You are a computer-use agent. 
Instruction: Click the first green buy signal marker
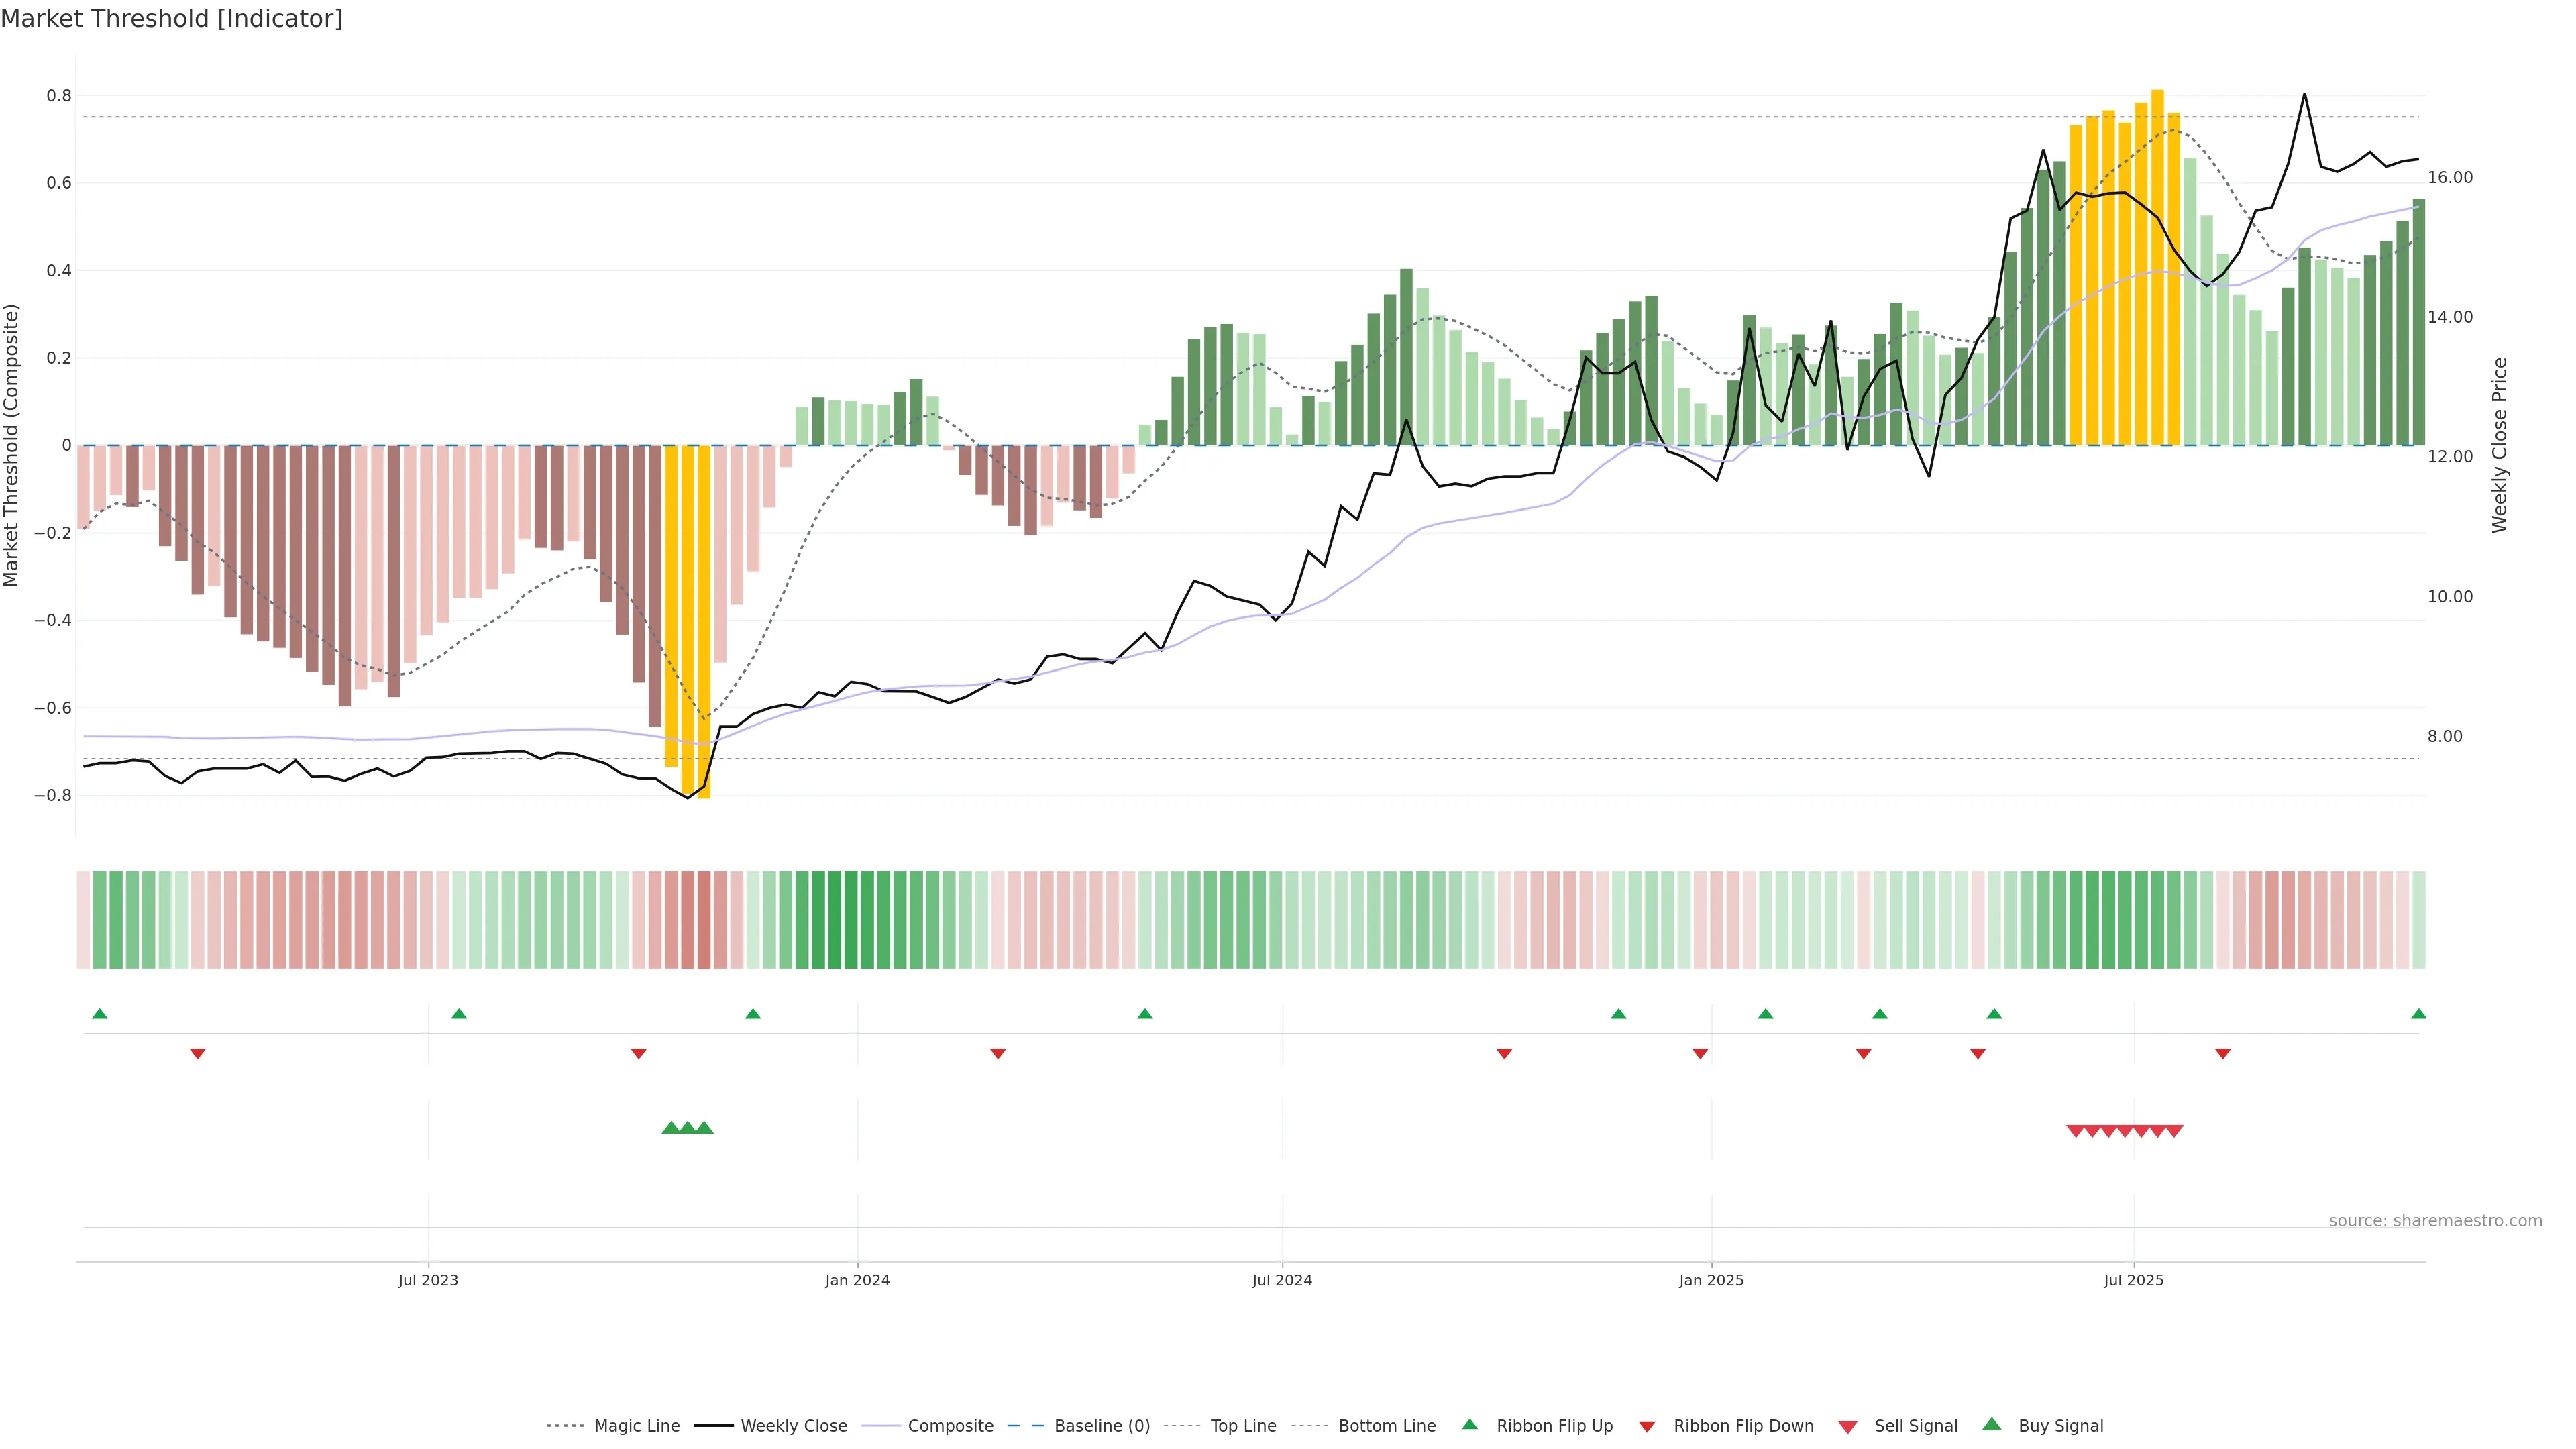[671, 1128]
